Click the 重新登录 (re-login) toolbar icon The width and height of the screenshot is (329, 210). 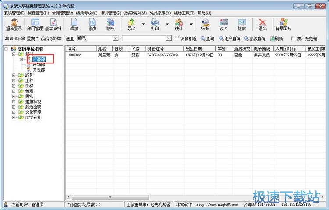pyautogui.click(x=14, y=24)
